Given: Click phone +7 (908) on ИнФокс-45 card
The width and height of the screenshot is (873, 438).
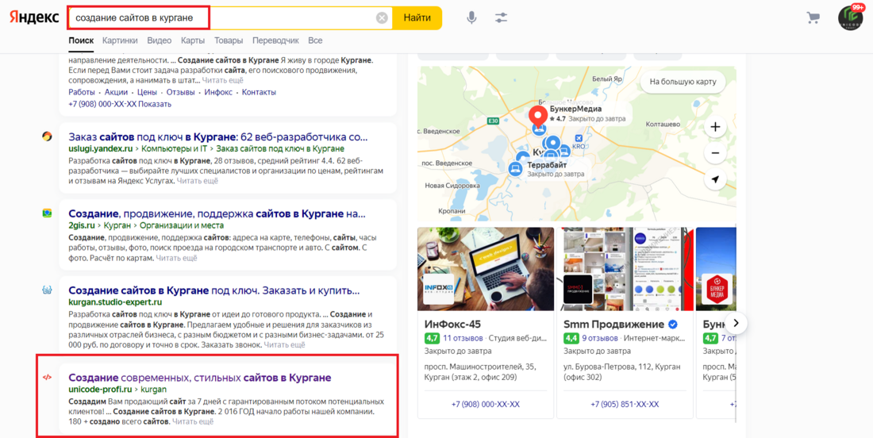Looking at the screenshot, I should pyautogui.click(x=486, y=404).
